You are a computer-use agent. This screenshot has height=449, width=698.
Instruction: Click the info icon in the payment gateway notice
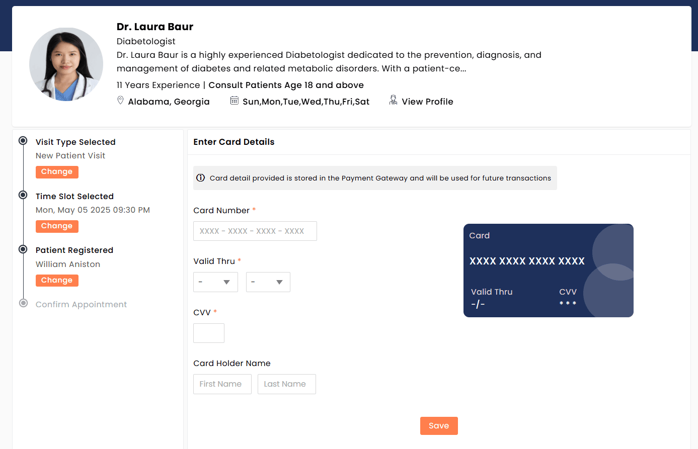coord(201,177)
